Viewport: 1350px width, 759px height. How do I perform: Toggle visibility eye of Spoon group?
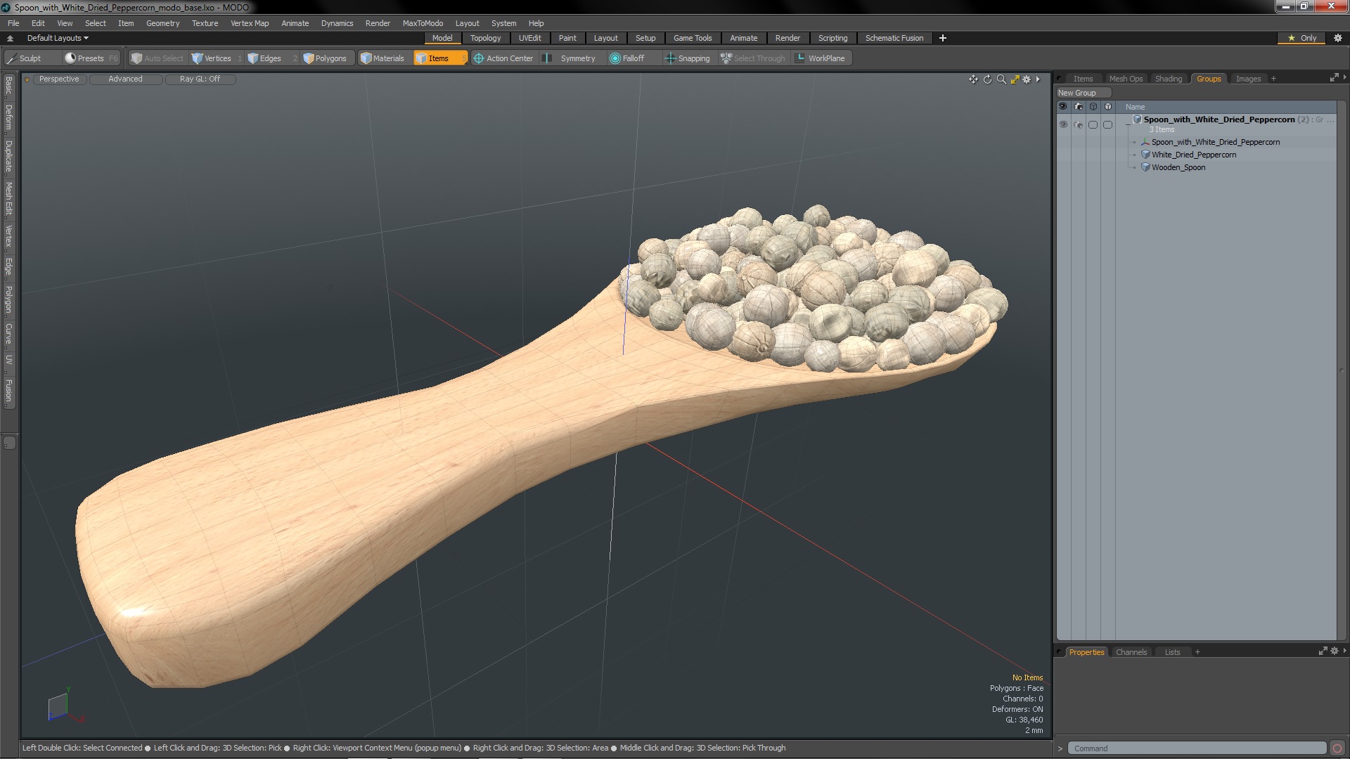(x=1063, y=124)
